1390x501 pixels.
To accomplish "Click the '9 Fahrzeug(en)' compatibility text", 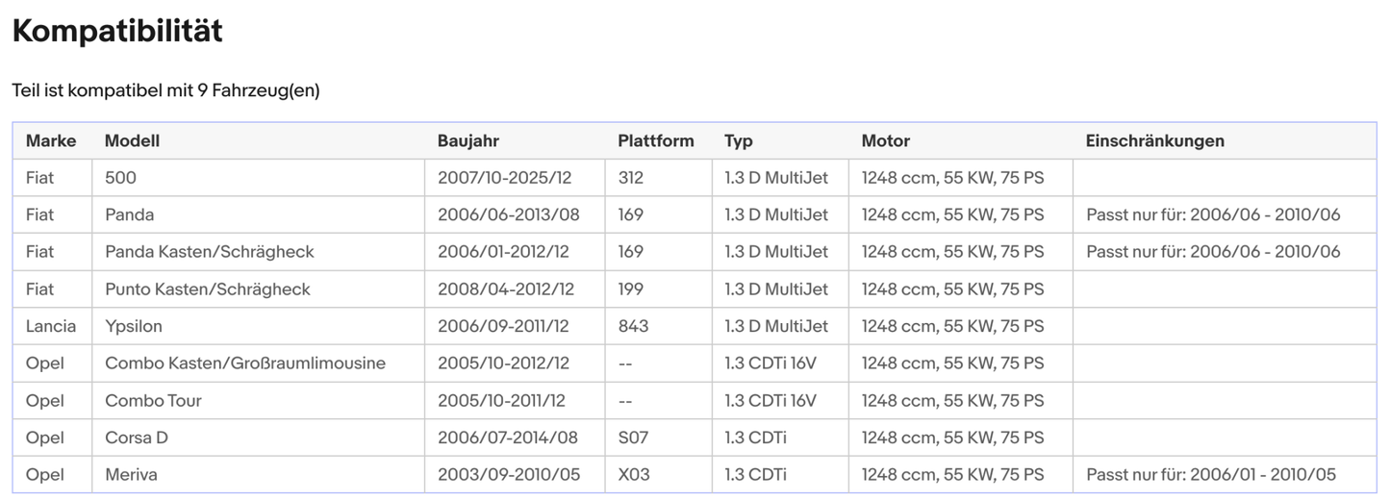I will click(258, 90).
